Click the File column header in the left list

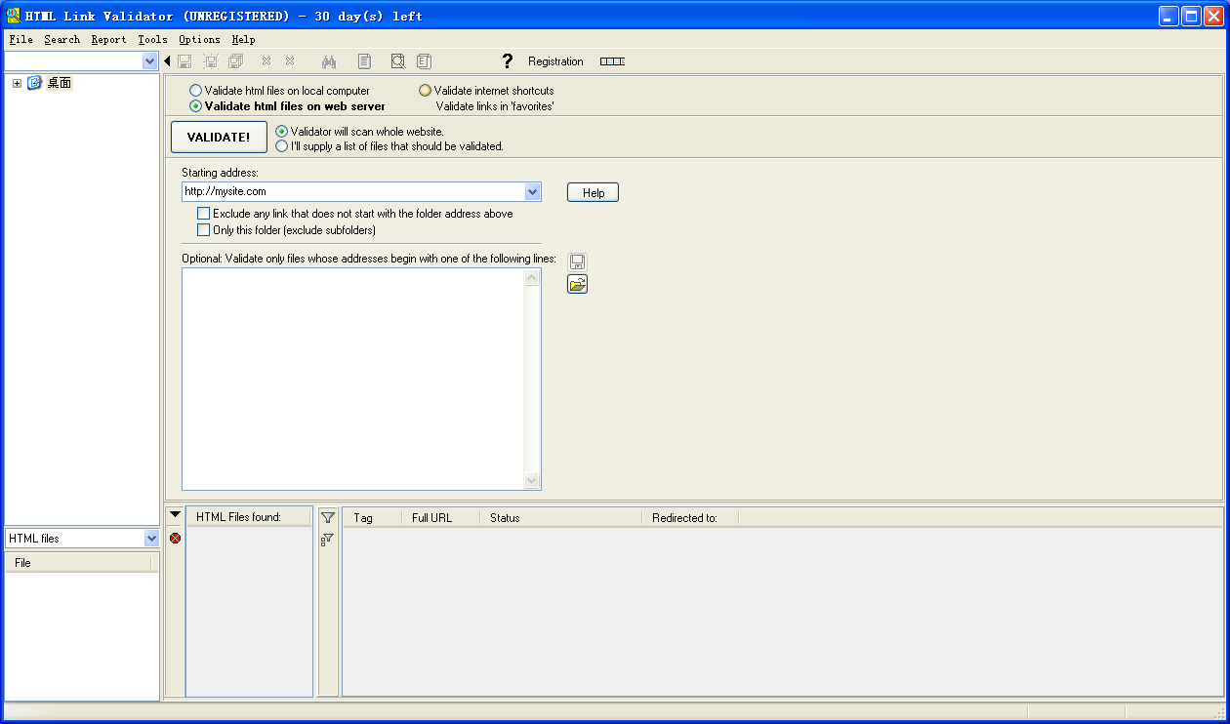click(x=78, y=563)
